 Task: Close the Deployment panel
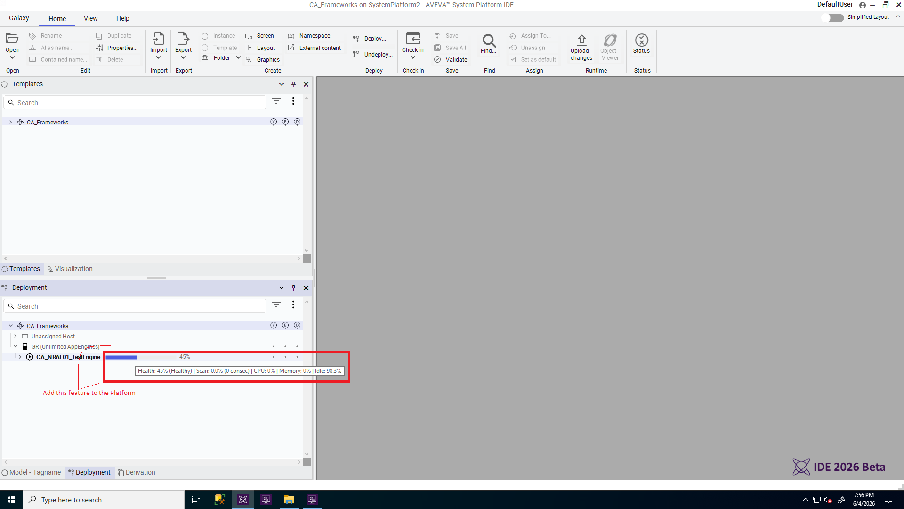coord(306,288)
